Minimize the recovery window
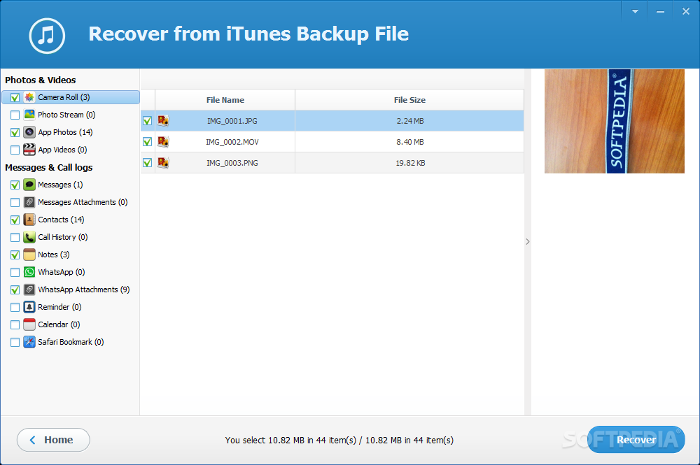 pyautogui.click(x=660, y=12)
